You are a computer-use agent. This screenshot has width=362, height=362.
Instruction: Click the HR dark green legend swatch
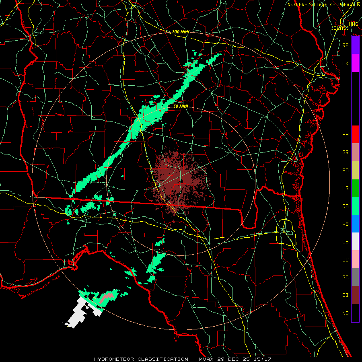(x=355, y=188)
